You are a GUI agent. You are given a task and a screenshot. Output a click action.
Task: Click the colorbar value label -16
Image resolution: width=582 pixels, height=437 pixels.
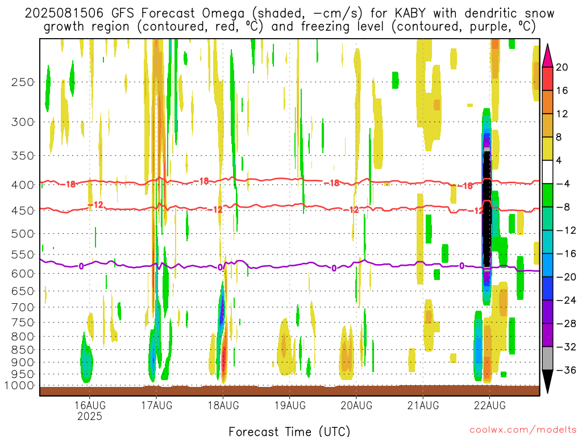coord(566,253)
